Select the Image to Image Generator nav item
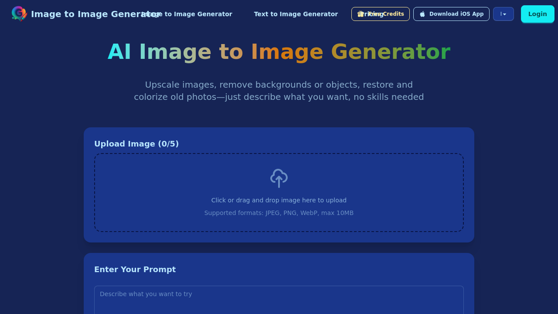This screenshot has height=314, width=558. [186, 14]
